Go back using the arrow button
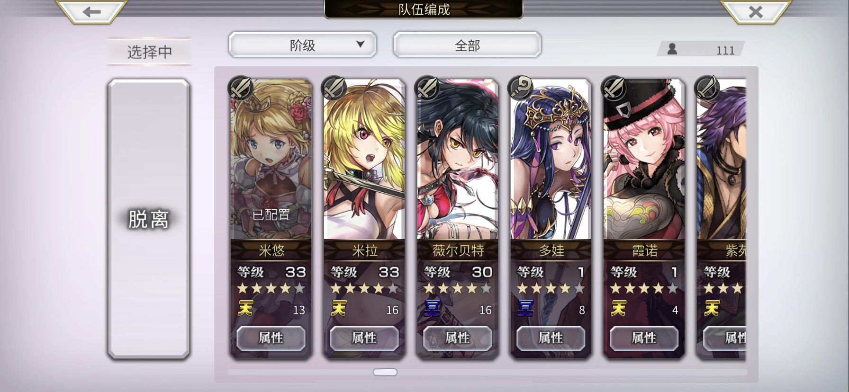 [91, 11]
